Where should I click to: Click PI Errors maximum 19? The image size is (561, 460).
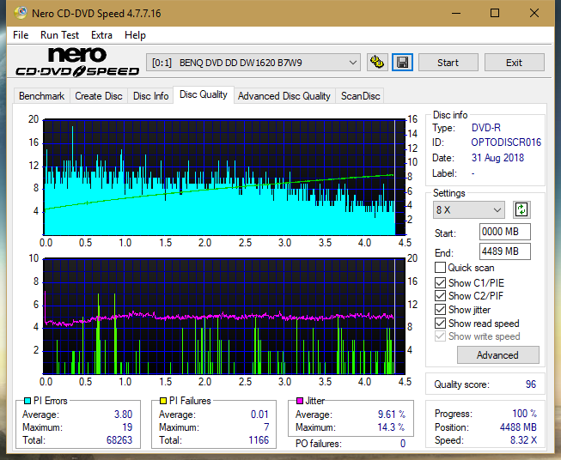[x=127, y=427]
